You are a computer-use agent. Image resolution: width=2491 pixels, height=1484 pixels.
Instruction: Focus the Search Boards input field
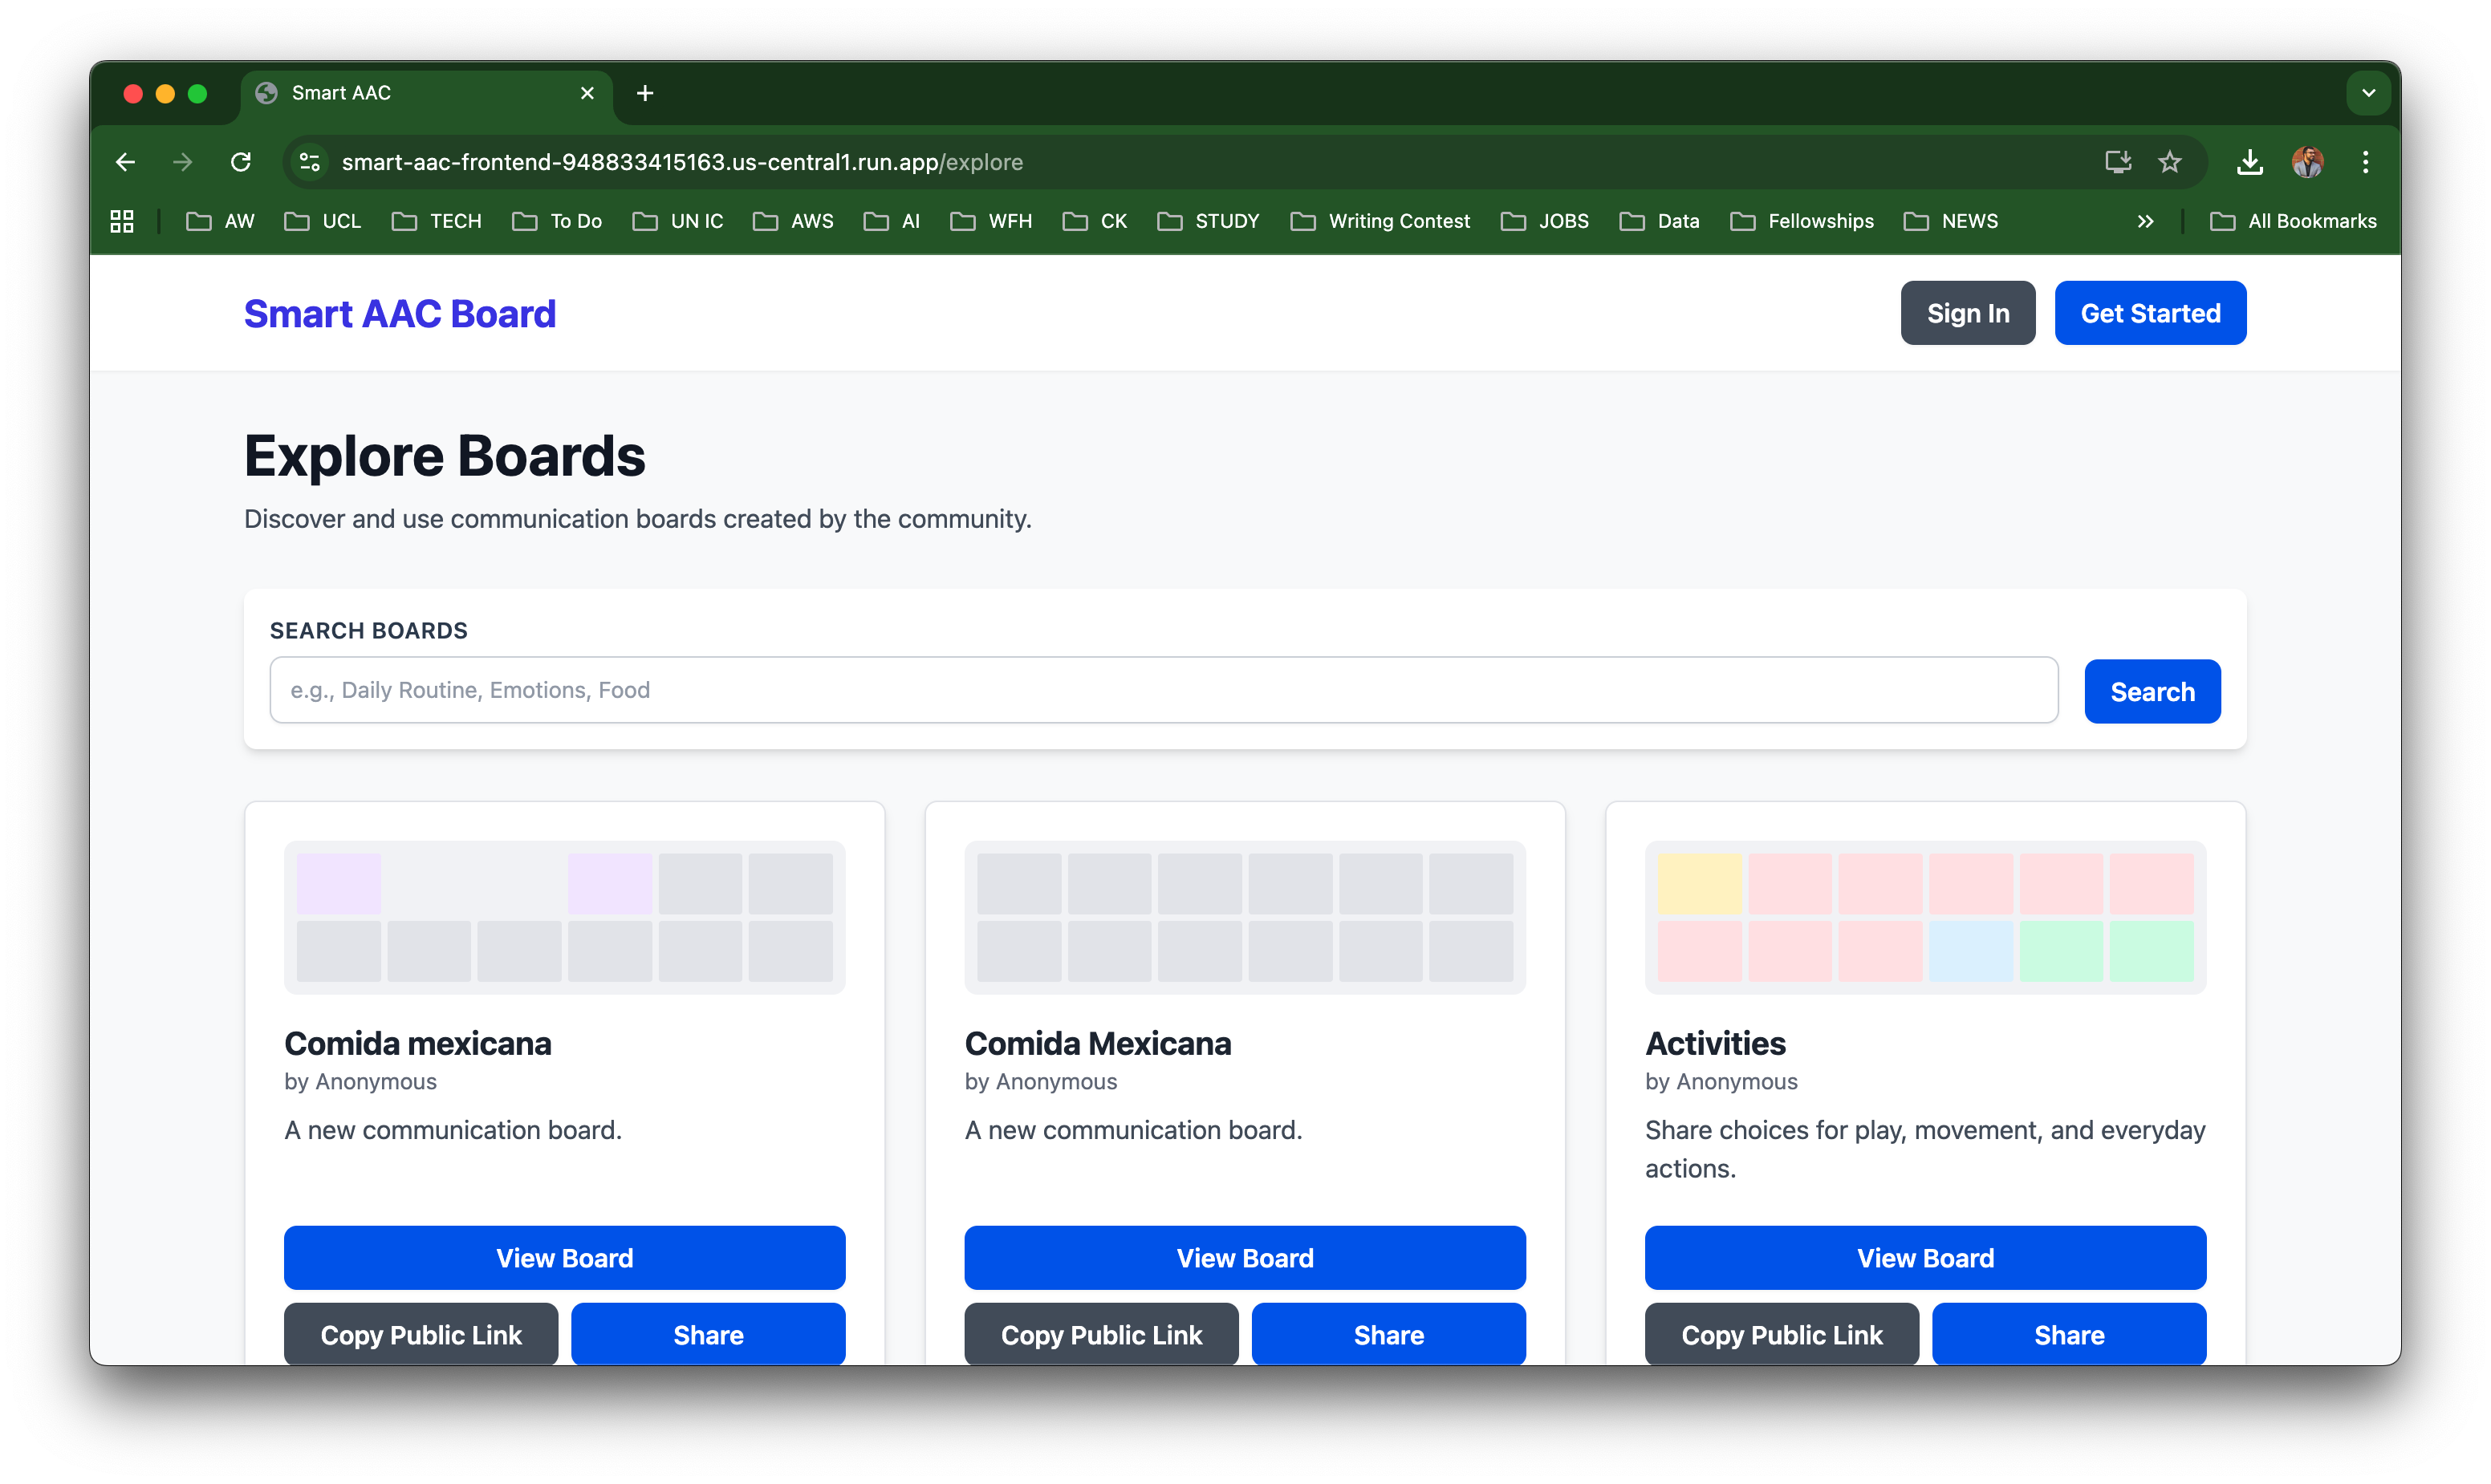(x=1163, y=690)
